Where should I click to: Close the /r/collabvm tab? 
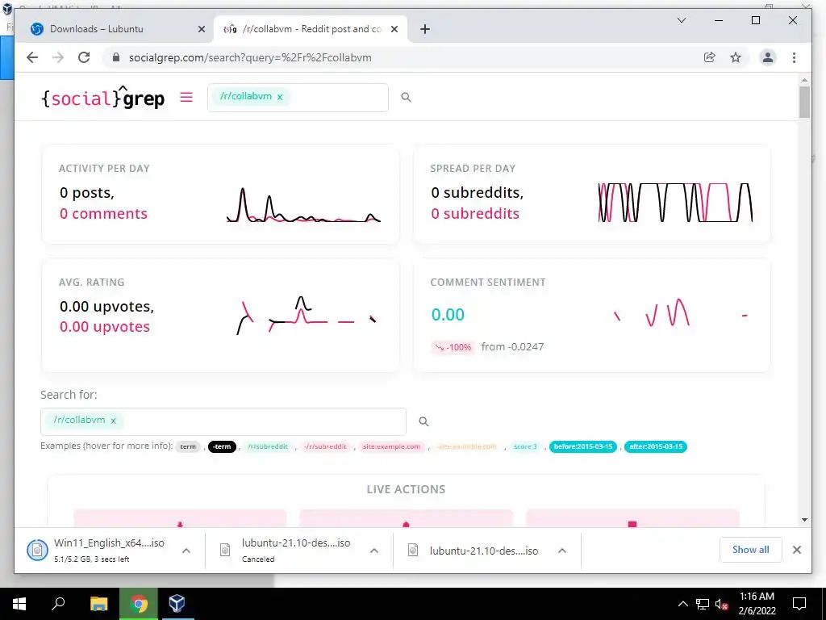click(394, 29)
